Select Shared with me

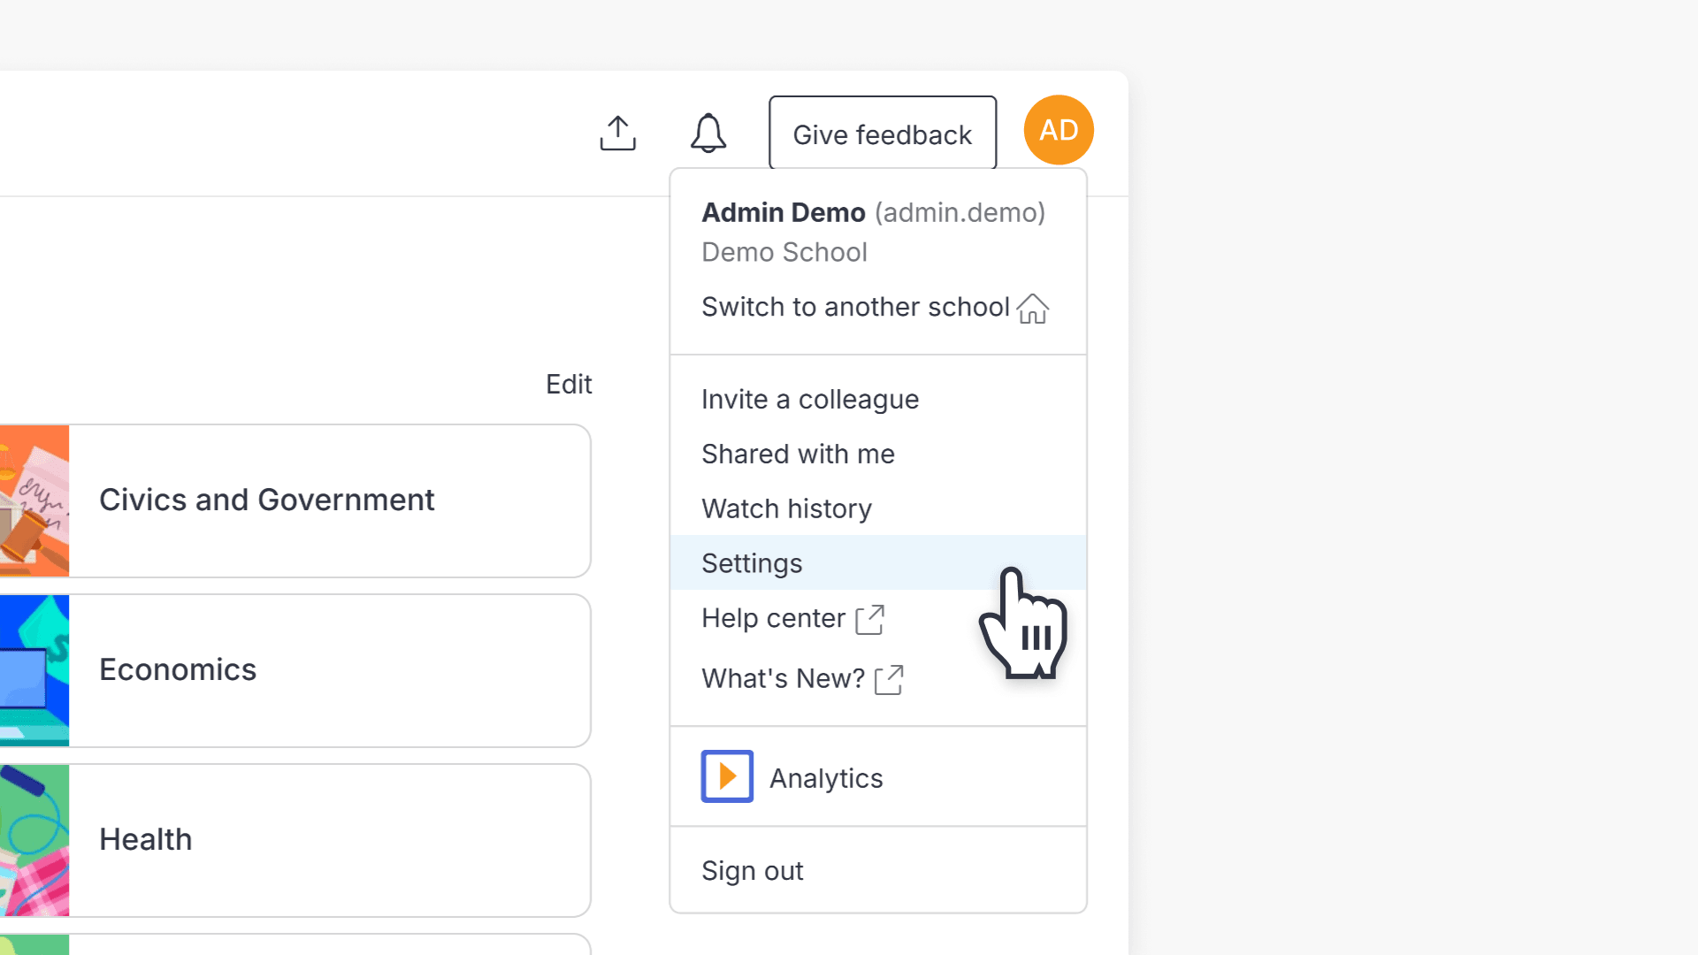(x=797, y=454)
